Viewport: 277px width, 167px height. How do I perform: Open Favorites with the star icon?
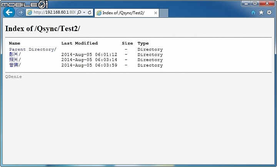point(261,12)
